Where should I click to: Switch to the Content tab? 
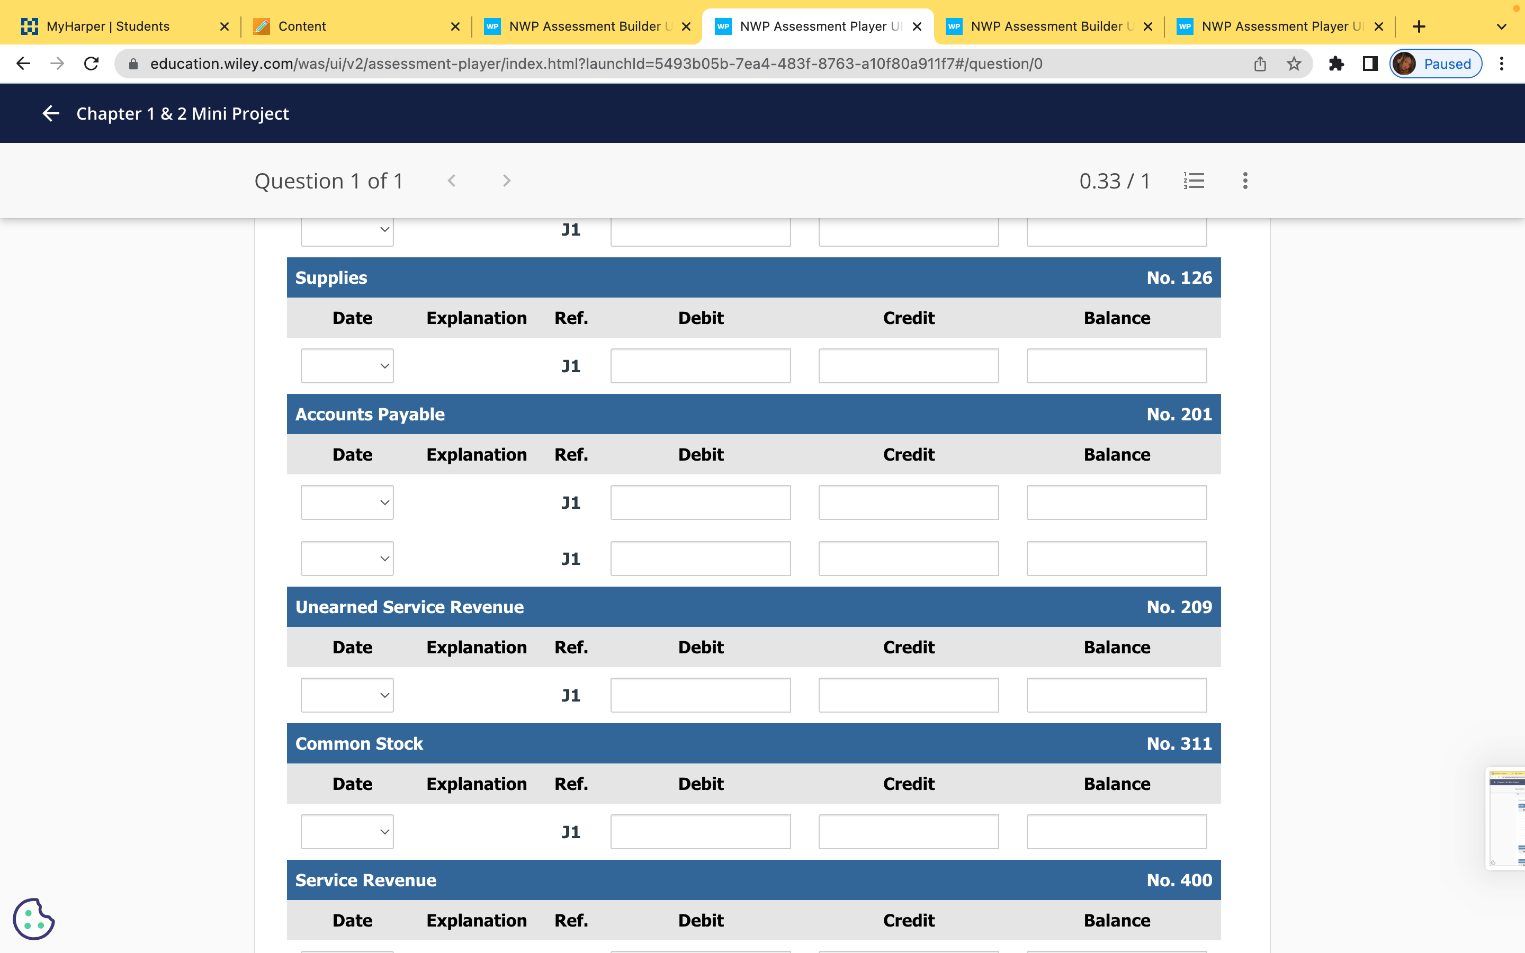[x=302, y=26]
